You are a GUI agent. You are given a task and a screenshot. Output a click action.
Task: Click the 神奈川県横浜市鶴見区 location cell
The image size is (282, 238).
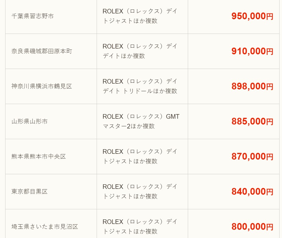point(51,86)
